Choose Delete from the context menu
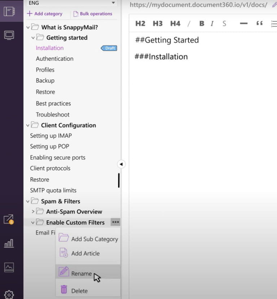This screenshot has width=277, height=299. (79, 291)
